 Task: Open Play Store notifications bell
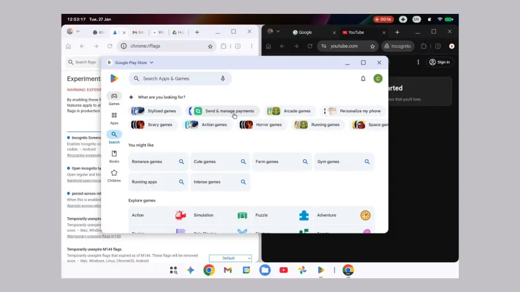pyautogui.click(x=363, y=79)
